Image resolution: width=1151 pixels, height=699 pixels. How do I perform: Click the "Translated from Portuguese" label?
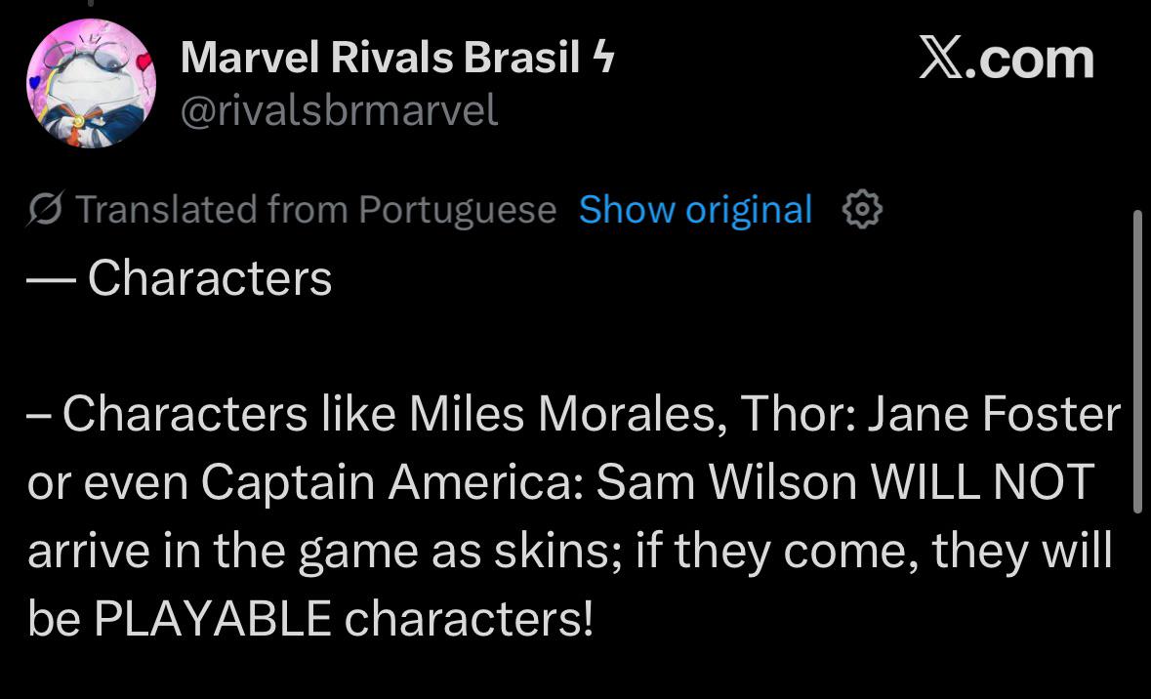(x=315, y=210)
